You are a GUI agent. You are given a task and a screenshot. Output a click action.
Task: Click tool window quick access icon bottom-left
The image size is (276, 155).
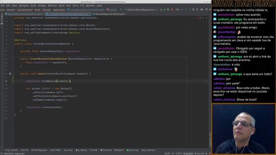click(2, 154)
